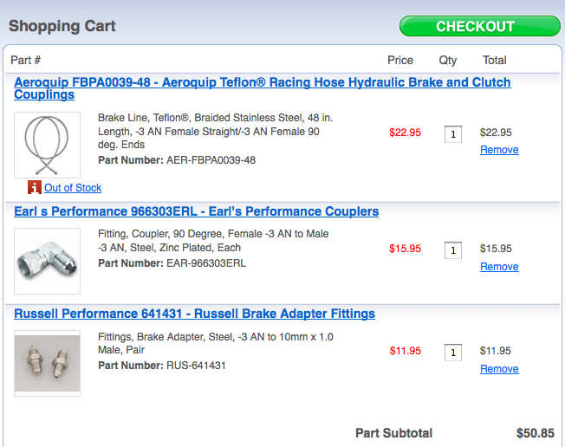
Task: Open the Russell Performance 641431 Brake Adapter link
Action: tap(195, 314)
